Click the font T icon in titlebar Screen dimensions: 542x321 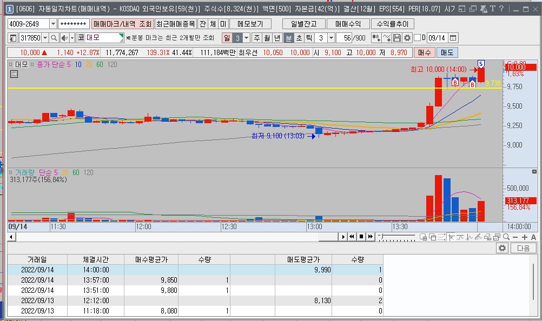tap(493, 9)
